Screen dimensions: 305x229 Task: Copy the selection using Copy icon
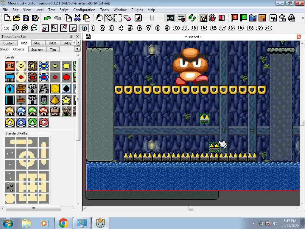68,18
